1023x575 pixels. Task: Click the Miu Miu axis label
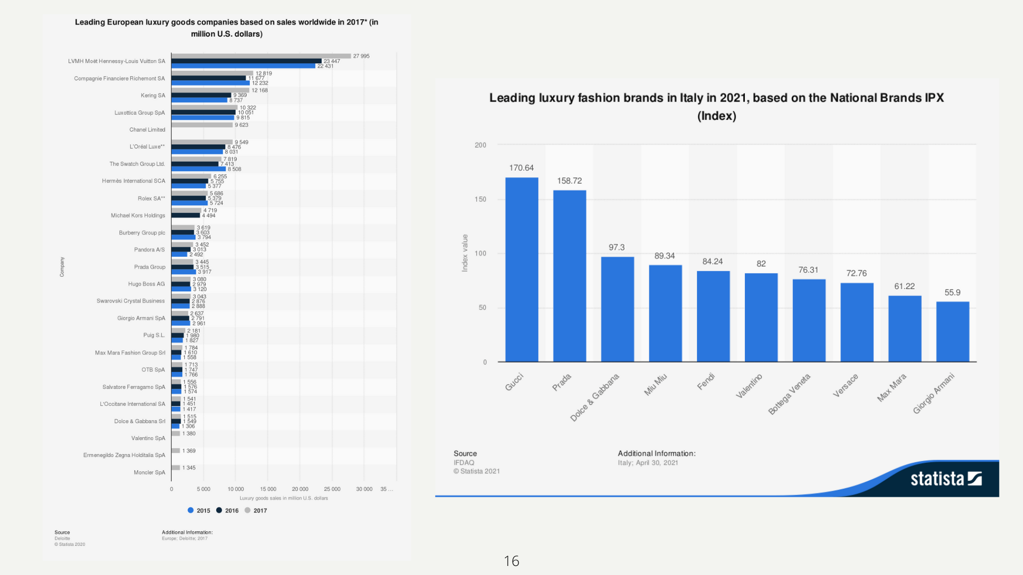click(x=655, y=384)
